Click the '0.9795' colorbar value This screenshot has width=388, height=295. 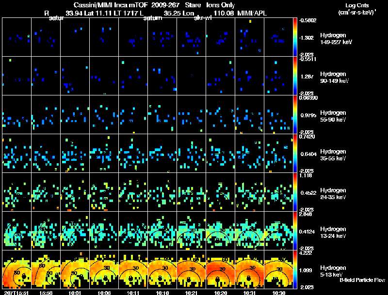point(308,115)
